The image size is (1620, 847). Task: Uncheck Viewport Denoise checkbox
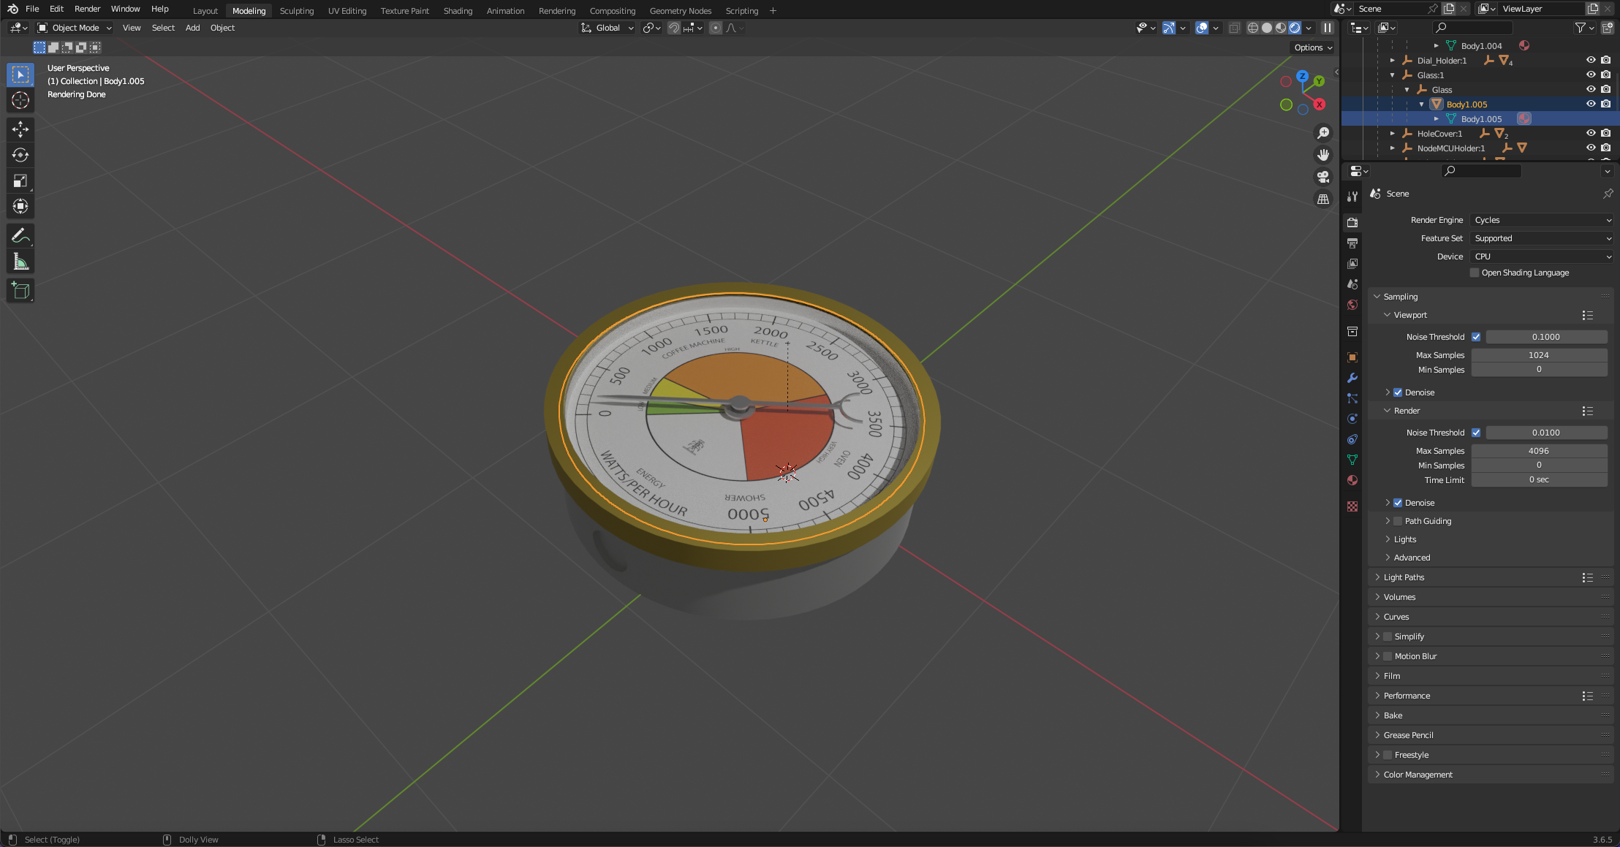point(1398,392)
